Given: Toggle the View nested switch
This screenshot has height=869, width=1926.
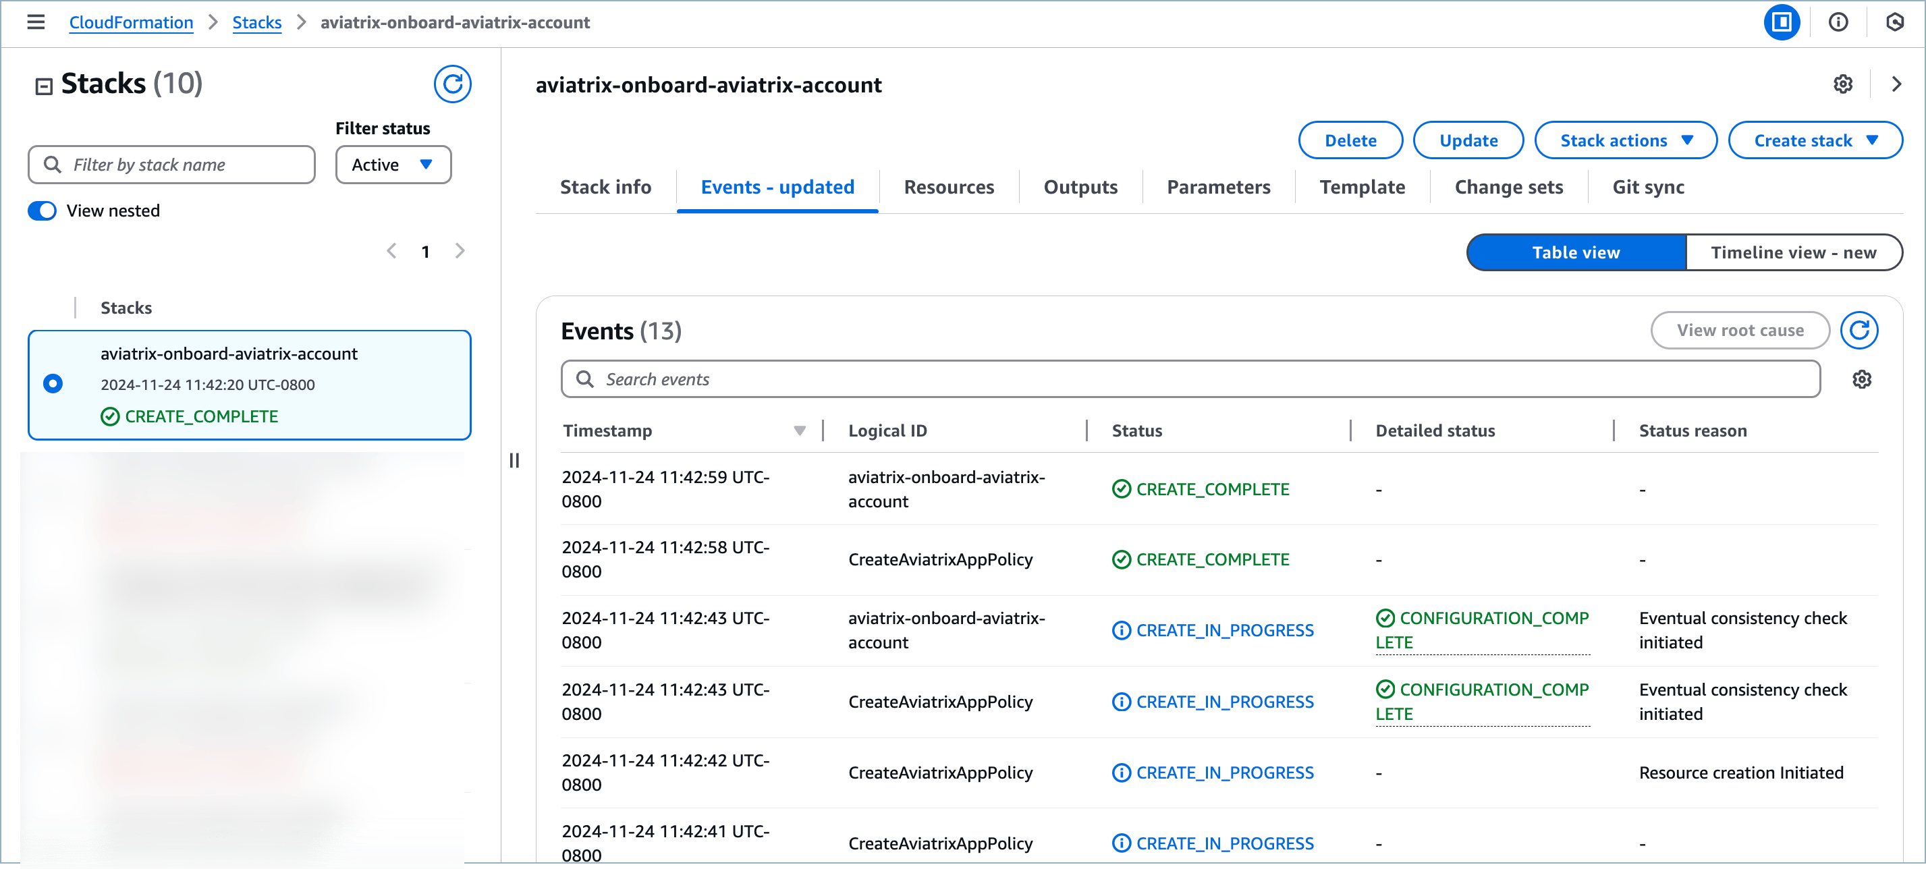Looking at the screenshot, I should pyautogui.click(x=42, y=211).
